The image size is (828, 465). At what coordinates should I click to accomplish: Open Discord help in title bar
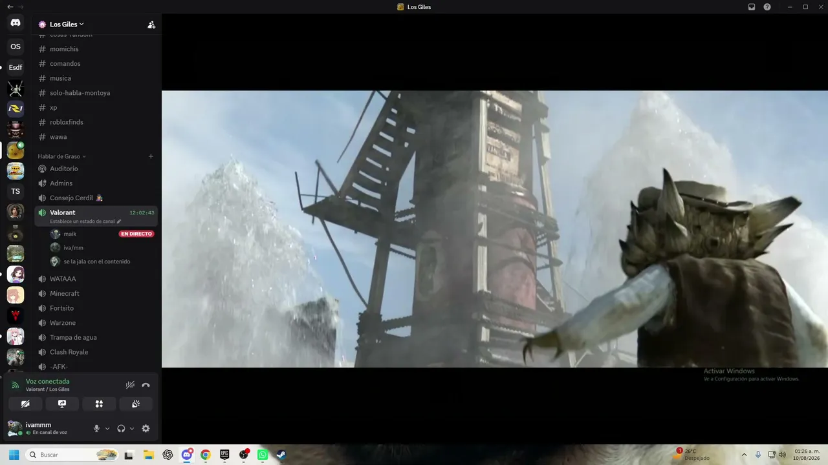767,7
